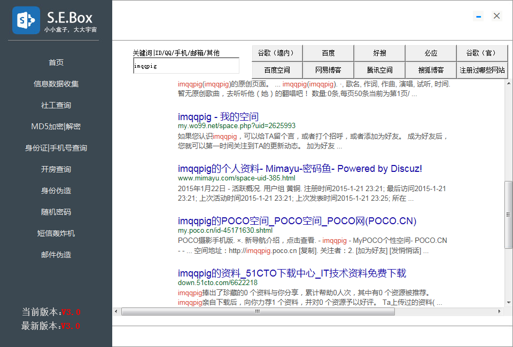
Task: Open 身份伪造 in the sidebar
Action: (56, 191)
